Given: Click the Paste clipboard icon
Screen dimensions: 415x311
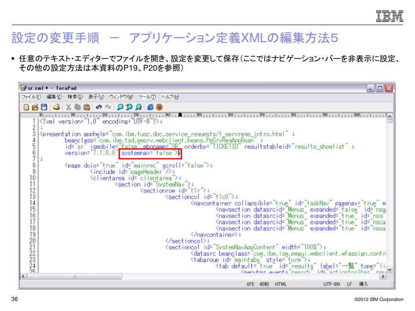Looking at the screenshot, I should (x=86, y=107).
